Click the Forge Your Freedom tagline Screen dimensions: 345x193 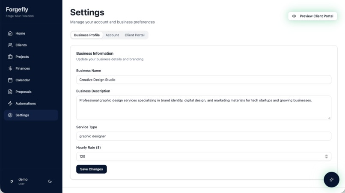pyautogui.click(x=20, y=16)
